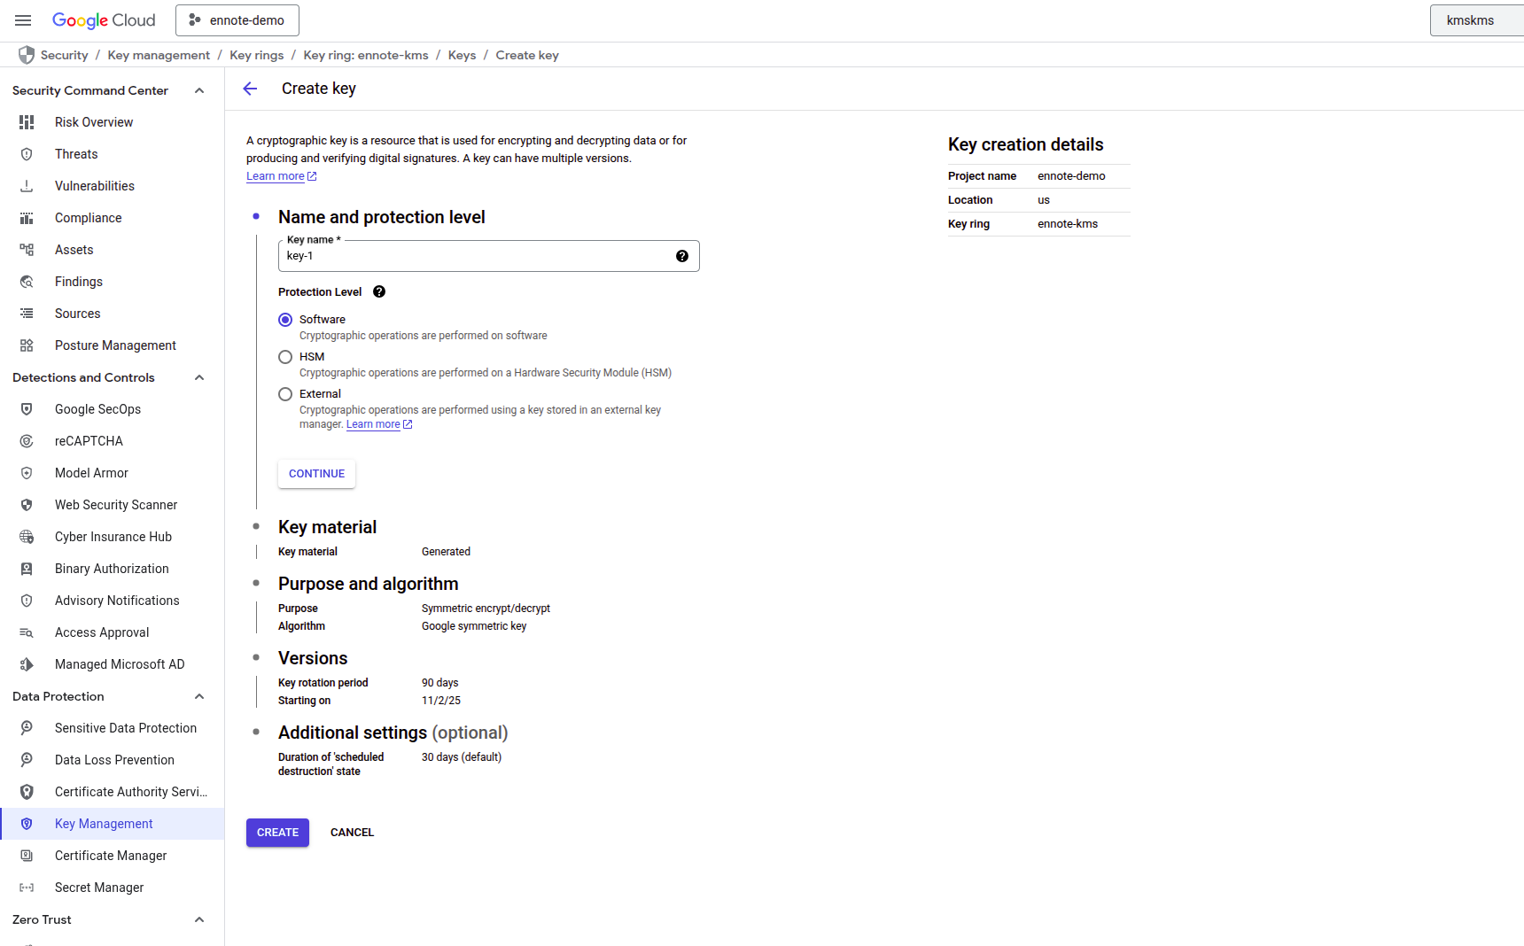1524x946 pixels.
Task: Focus the Key name input field
Action: point(488,256)
